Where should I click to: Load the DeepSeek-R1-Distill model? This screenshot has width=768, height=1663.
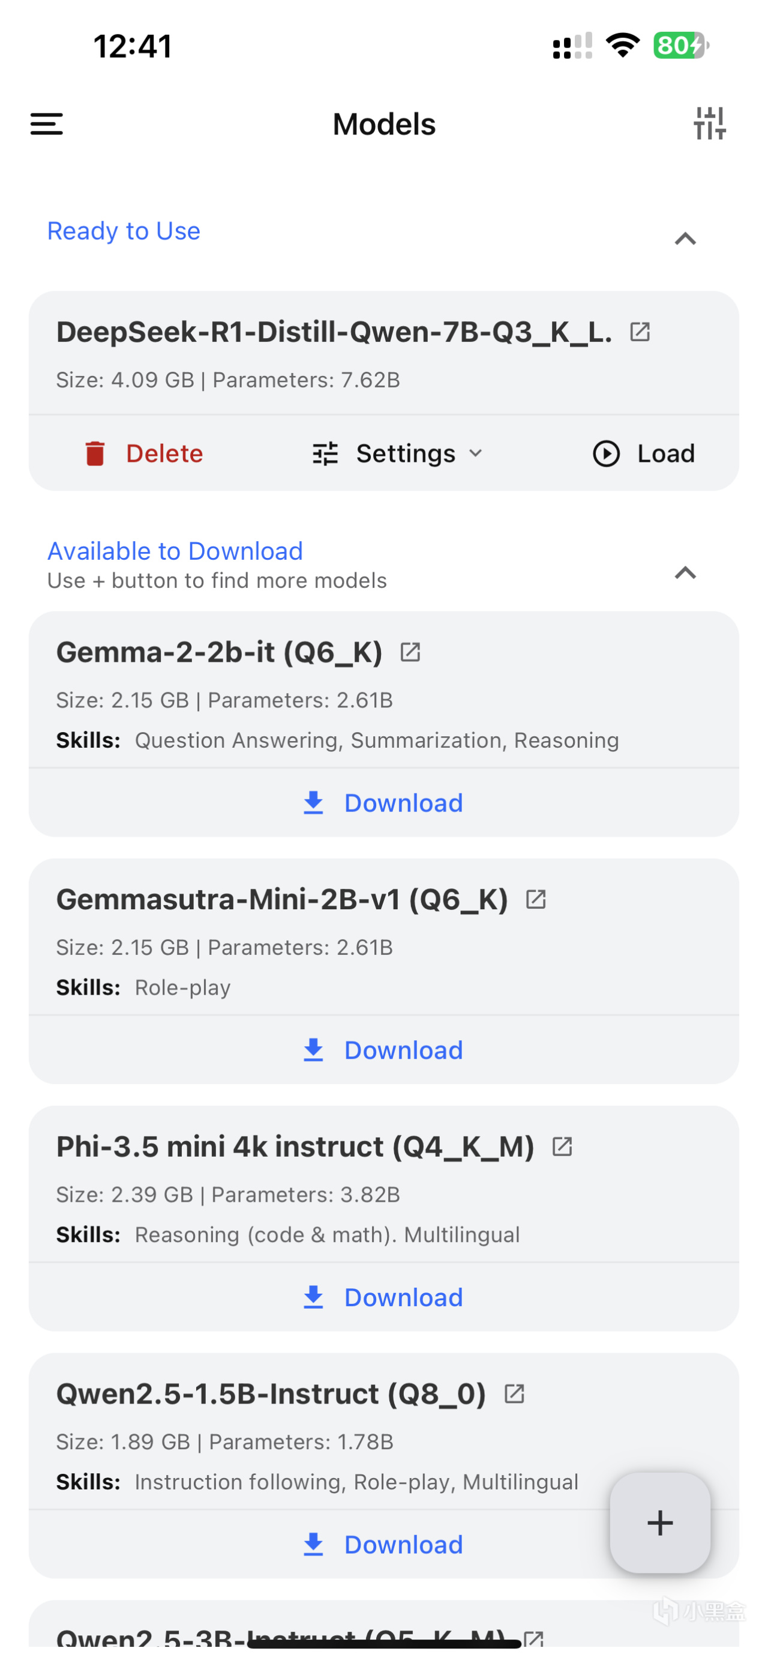(x=644, y=453)
